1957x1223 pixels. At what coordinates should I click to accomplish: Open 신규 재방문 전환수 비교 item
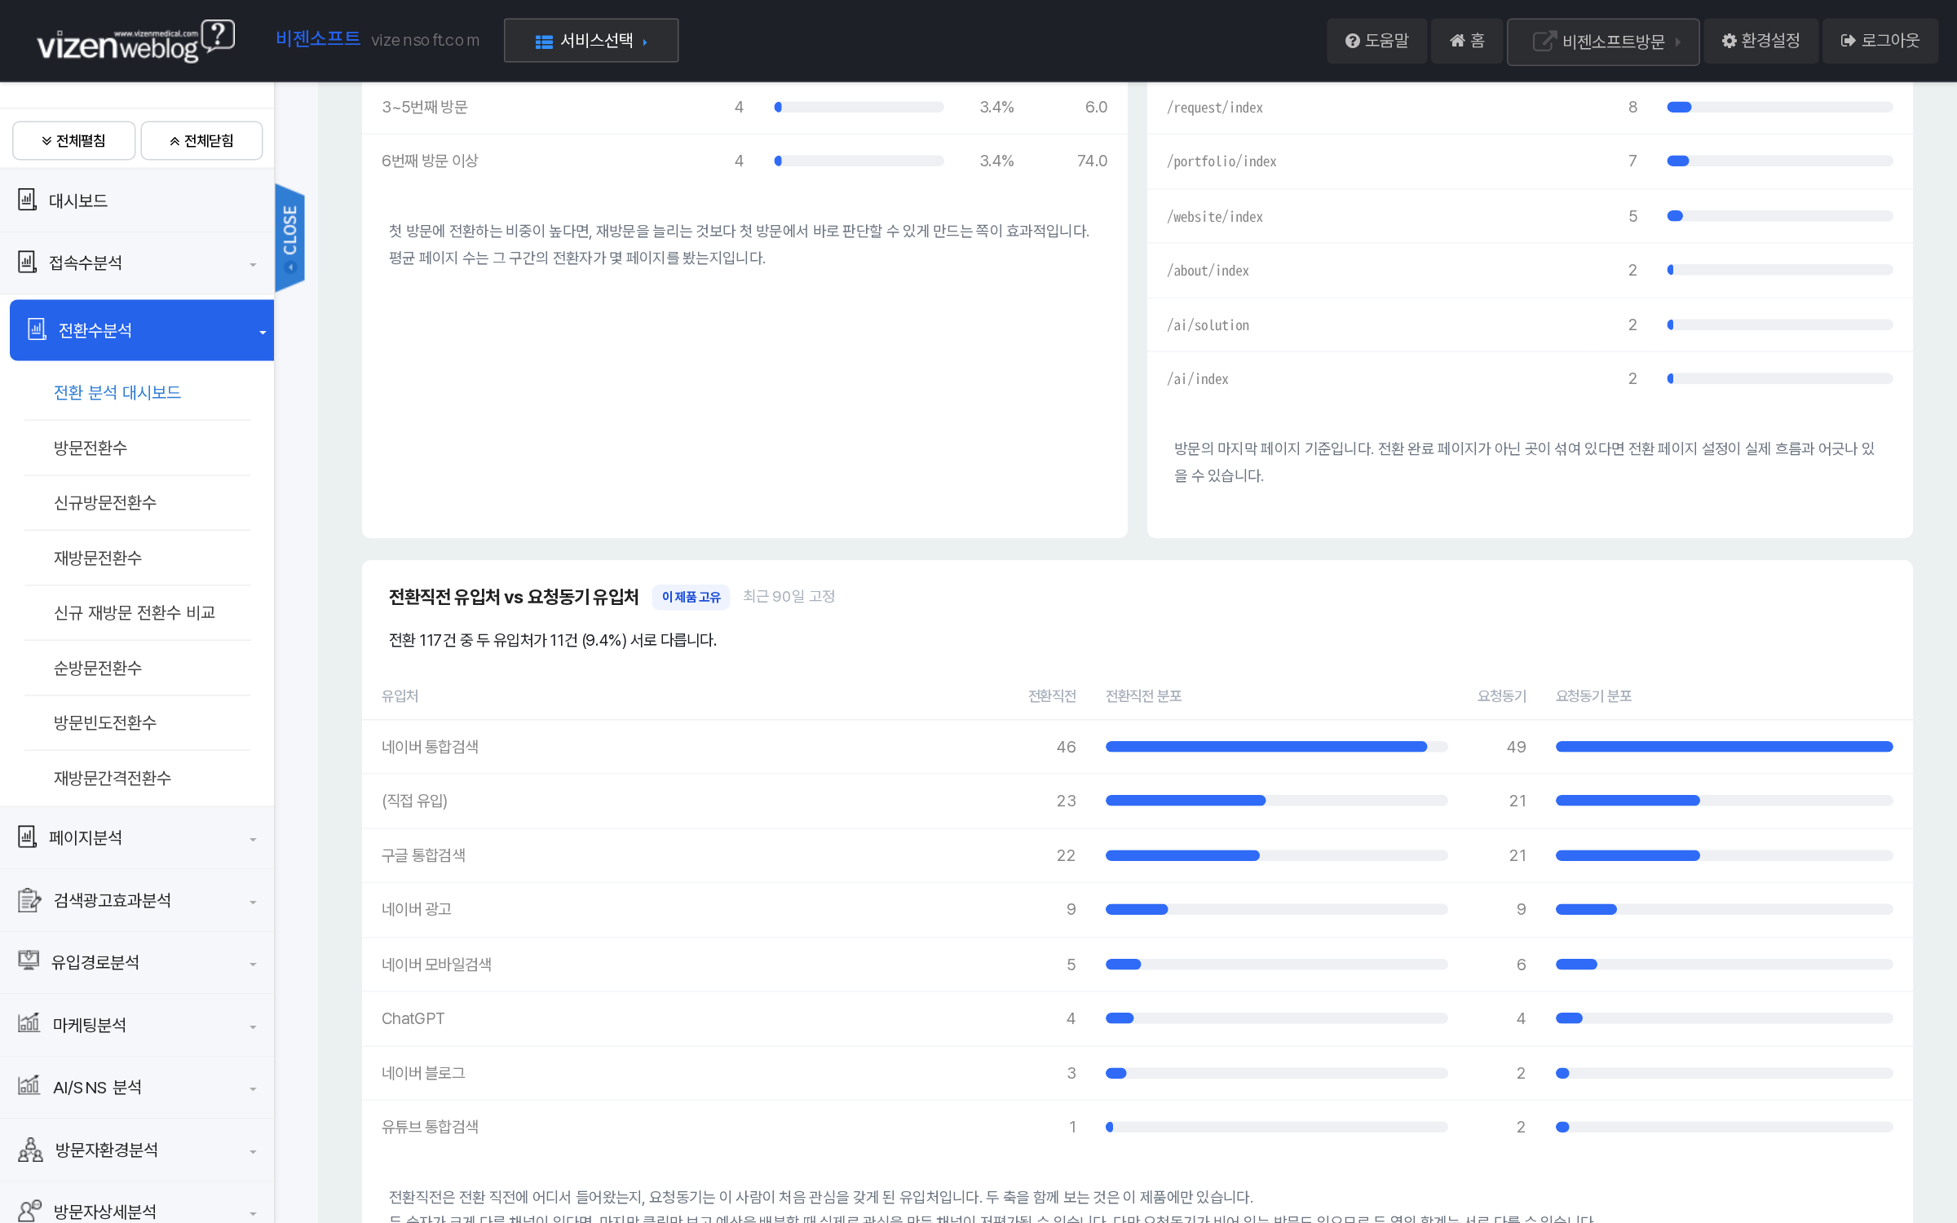[x=135, y=612]
